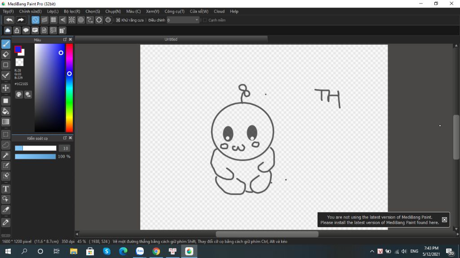The height and width of the screenshot is (258, 460).
Task: Select the Move tool
Action: pyautogui.click(x=6, y=88)
